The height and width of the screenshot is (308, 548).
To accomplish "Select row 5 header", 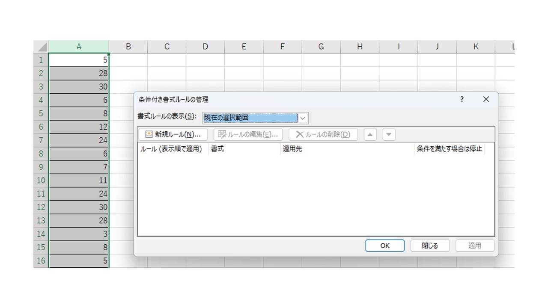I will coord(41,113).
